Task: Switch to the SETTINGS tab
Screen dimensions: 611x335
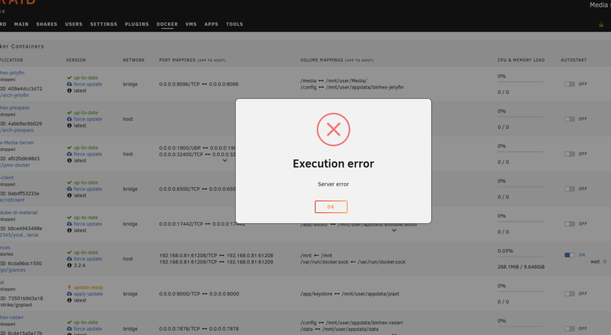Action: click(104, 24)
